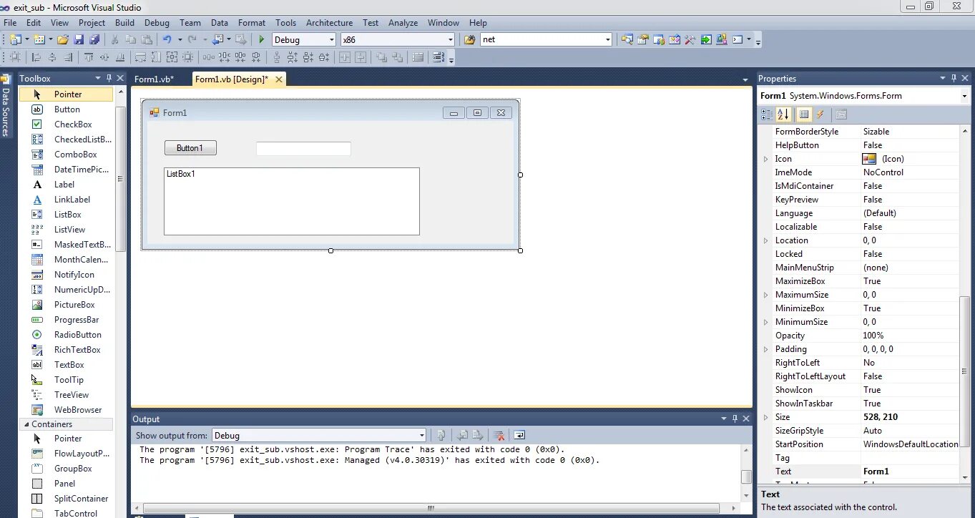Select the Button control in Toolbox
975x518 pixels.
(x=66, y=109)
